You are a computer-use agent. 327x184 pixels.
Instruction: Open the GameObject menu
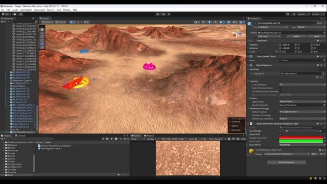(x=26, y=10)
